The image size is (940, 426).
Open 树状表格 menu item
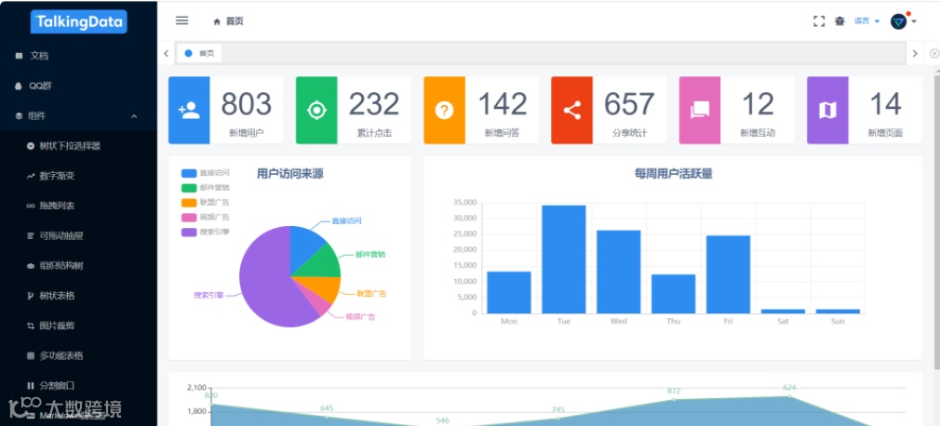click(x=78, y=296)
